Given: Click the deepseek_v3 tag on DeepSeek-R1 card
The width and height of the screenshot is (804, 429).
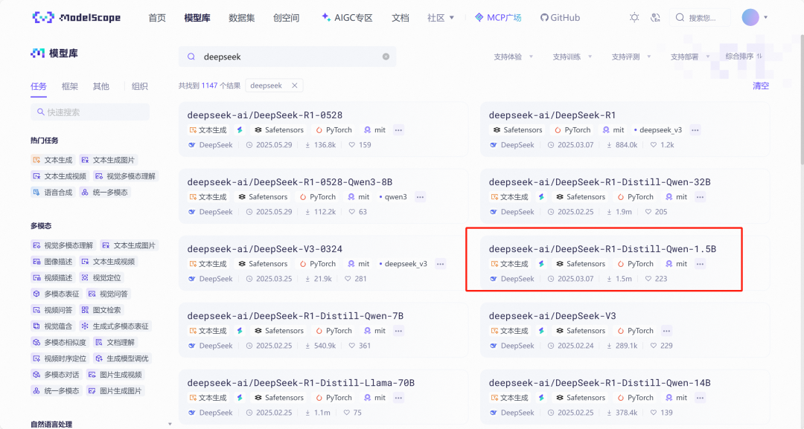Looking at the screenshot, I should [x=658, y=130].
